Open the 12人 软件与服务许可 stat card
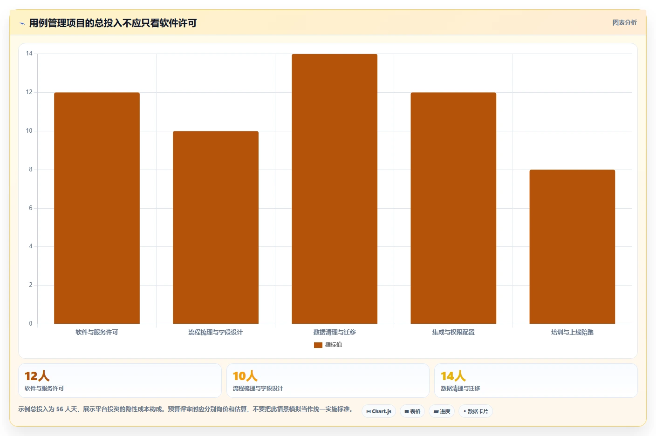Viewport: 656px width, 436px height. [x=120, y=381]
